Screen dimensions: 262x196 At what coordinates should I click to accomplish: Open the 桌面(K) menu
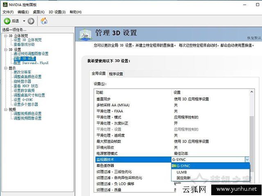(38, 12)
